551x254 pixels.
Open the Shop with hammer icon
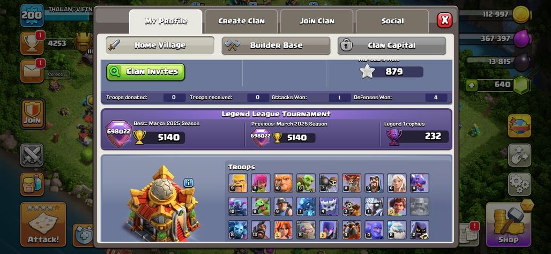(x=508, y=224)
